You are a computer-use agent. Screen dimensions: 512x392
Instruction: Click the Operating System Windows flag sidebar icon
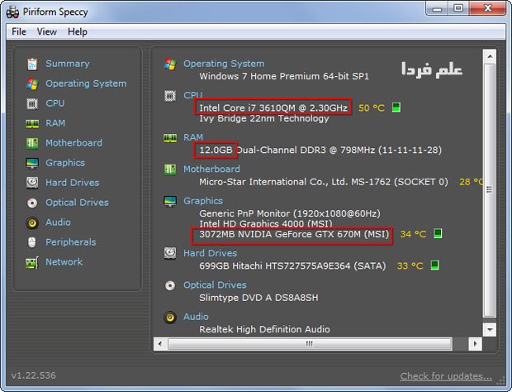coord(32,84)
